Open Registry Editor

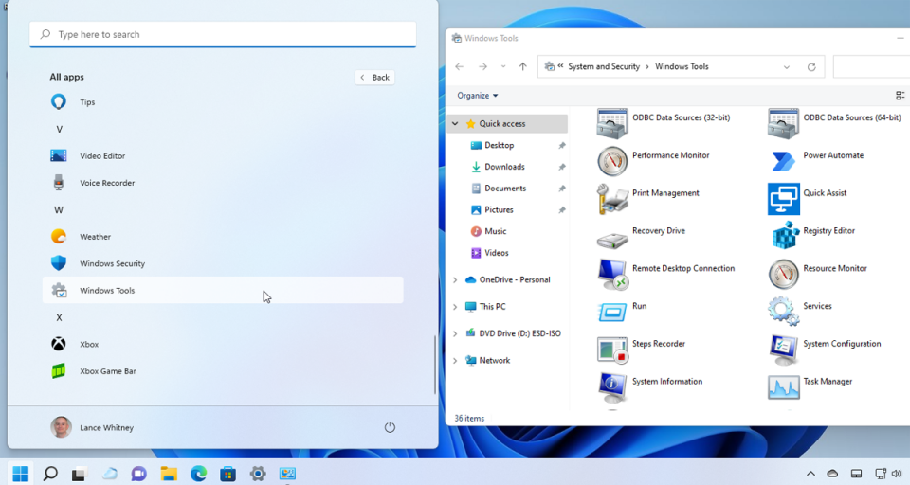[812, 236]
